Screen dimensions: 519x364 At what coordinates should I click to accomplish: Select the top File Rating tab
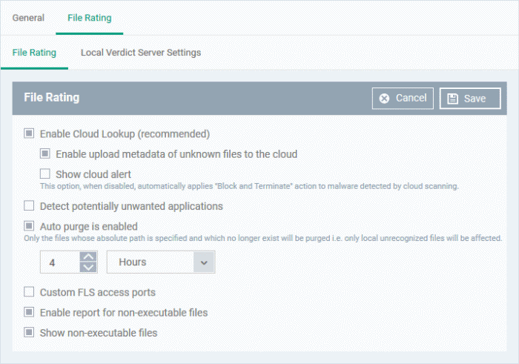[90, 18]
